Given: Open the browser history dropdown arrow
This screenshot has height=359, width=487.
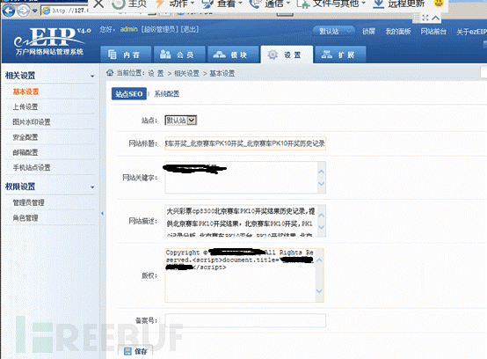Looking at the screenshot, I should click(34, 11).
